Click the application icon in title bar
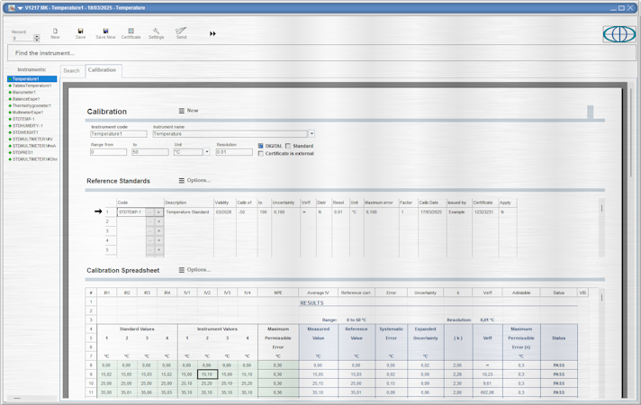 pos(12,8)
